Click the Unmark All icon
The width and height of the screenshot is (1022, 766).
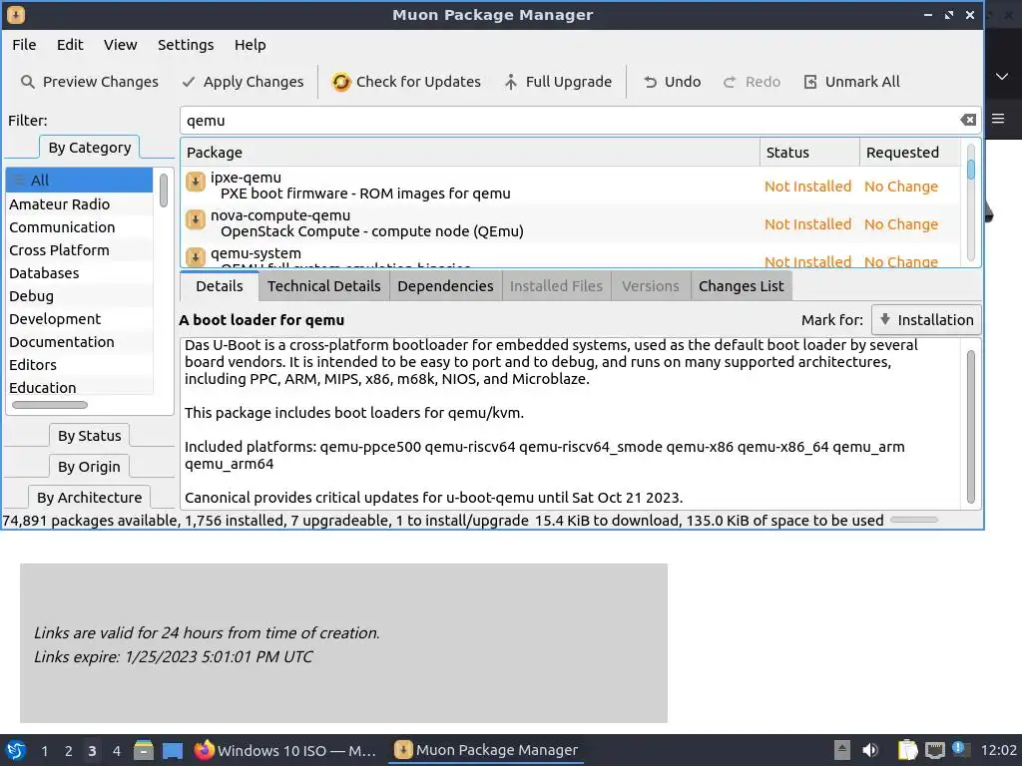click(810, 82)
